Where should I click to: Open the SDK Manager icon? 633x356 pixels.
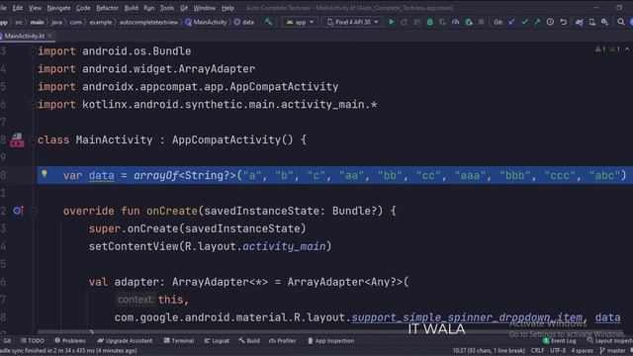tap(604, 22)
